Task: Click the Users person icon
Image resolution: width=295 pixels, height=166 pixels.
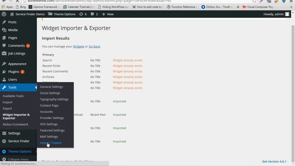Action: pyautogui.click(x=4, y=79)
